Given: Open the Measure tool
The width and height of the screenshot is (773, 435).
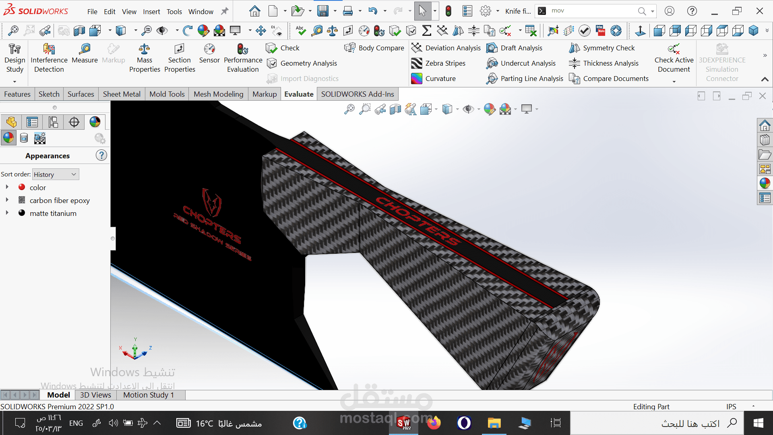Looking at the screenshot, I should click(x=85, y=54).
